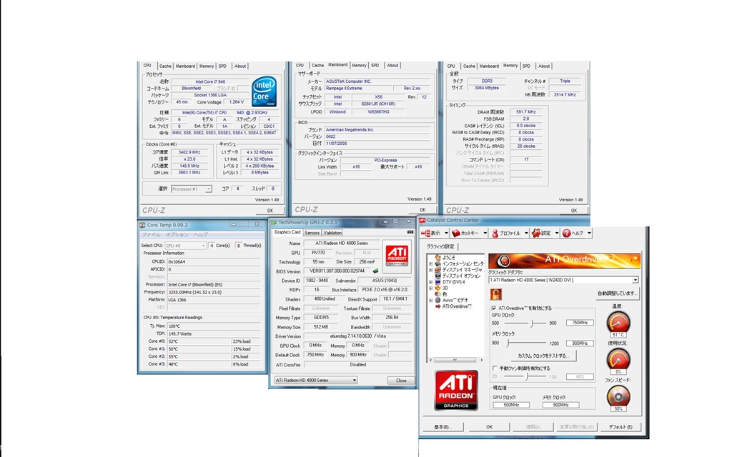Click the GPU-Z title bar app icon
The width and height of the screenshot is (732, 457).
coord(274,223)
